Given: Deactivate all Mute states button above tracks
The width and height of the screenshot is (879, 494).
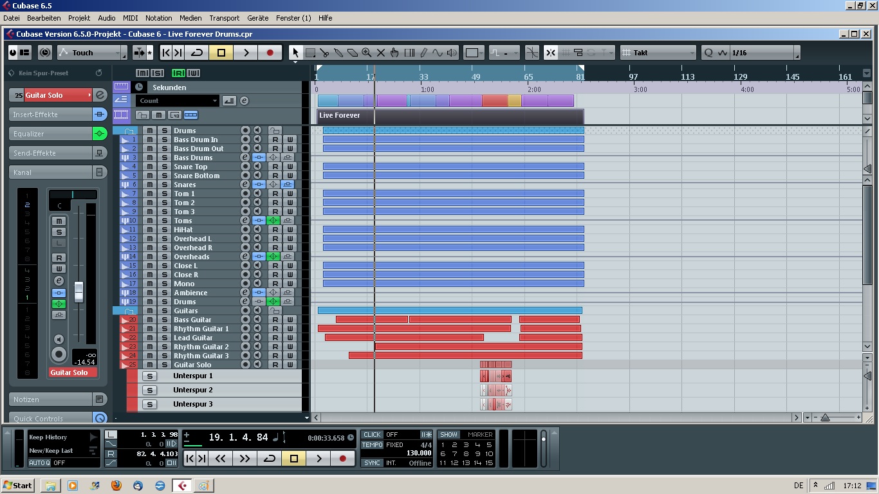Looking at the screenshot, I should pos(142,73).
